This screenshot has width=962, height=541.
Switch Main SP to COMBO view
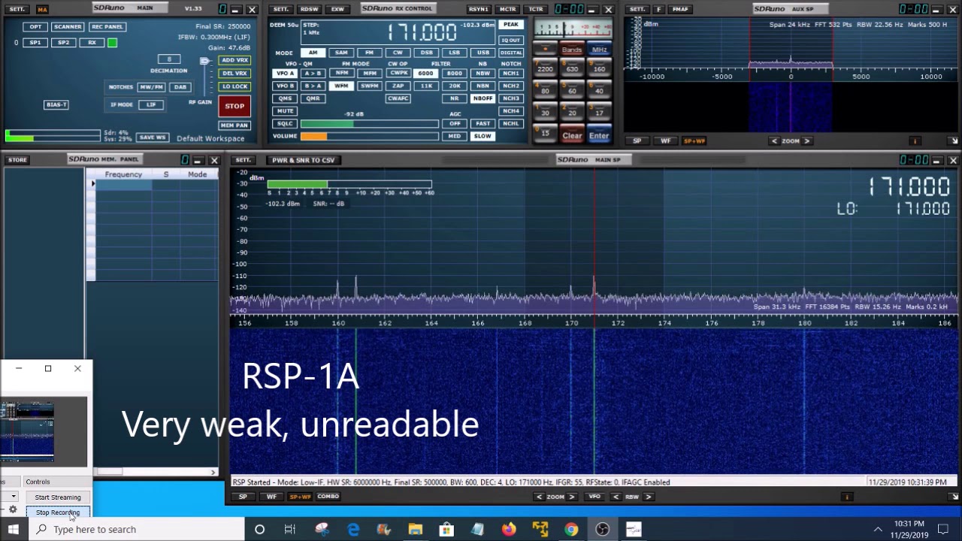point(328,497)
